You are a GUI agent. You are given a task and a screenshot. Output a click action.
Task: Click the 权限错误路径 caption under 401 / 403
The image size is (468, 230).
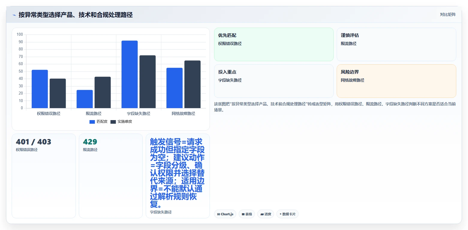pos(27,150)
